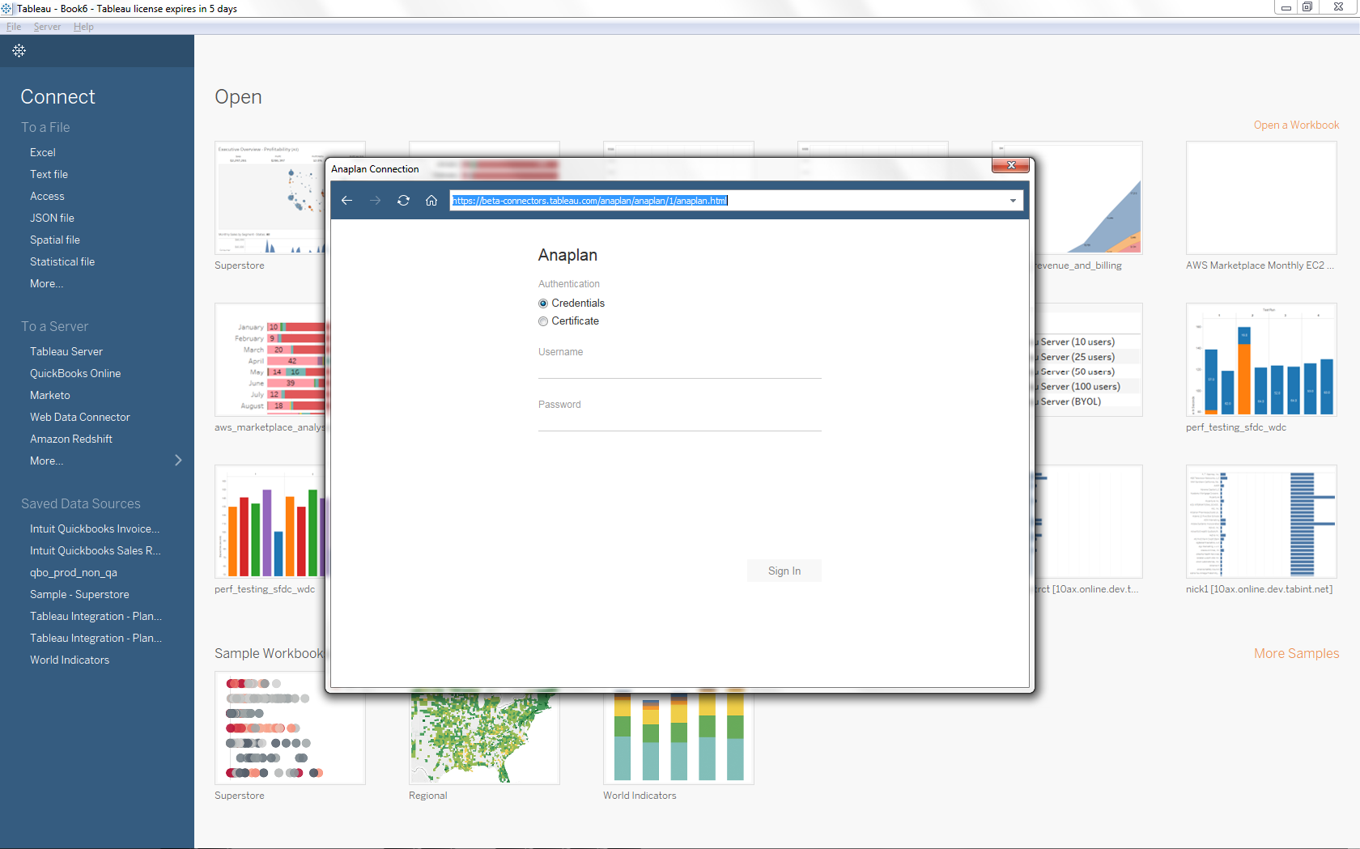Screen dimensions: 1360x849
Task: Open the Superstore sample workbook thumbnail
Action: (x=290, y=728)
